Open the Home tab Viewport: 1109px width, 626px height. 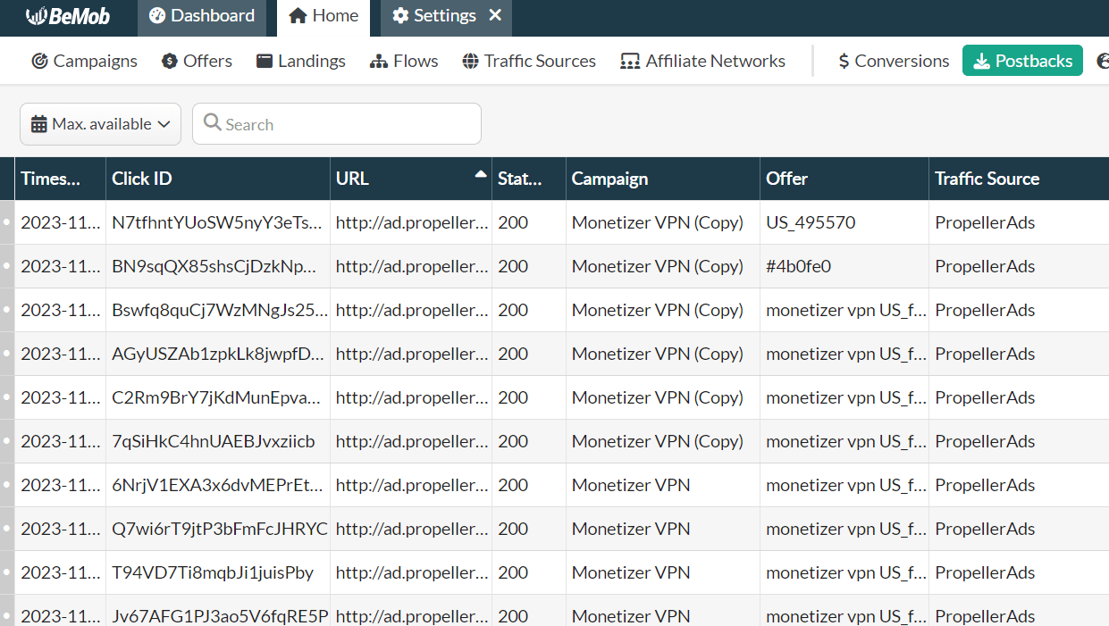click(x=323, y=16)
